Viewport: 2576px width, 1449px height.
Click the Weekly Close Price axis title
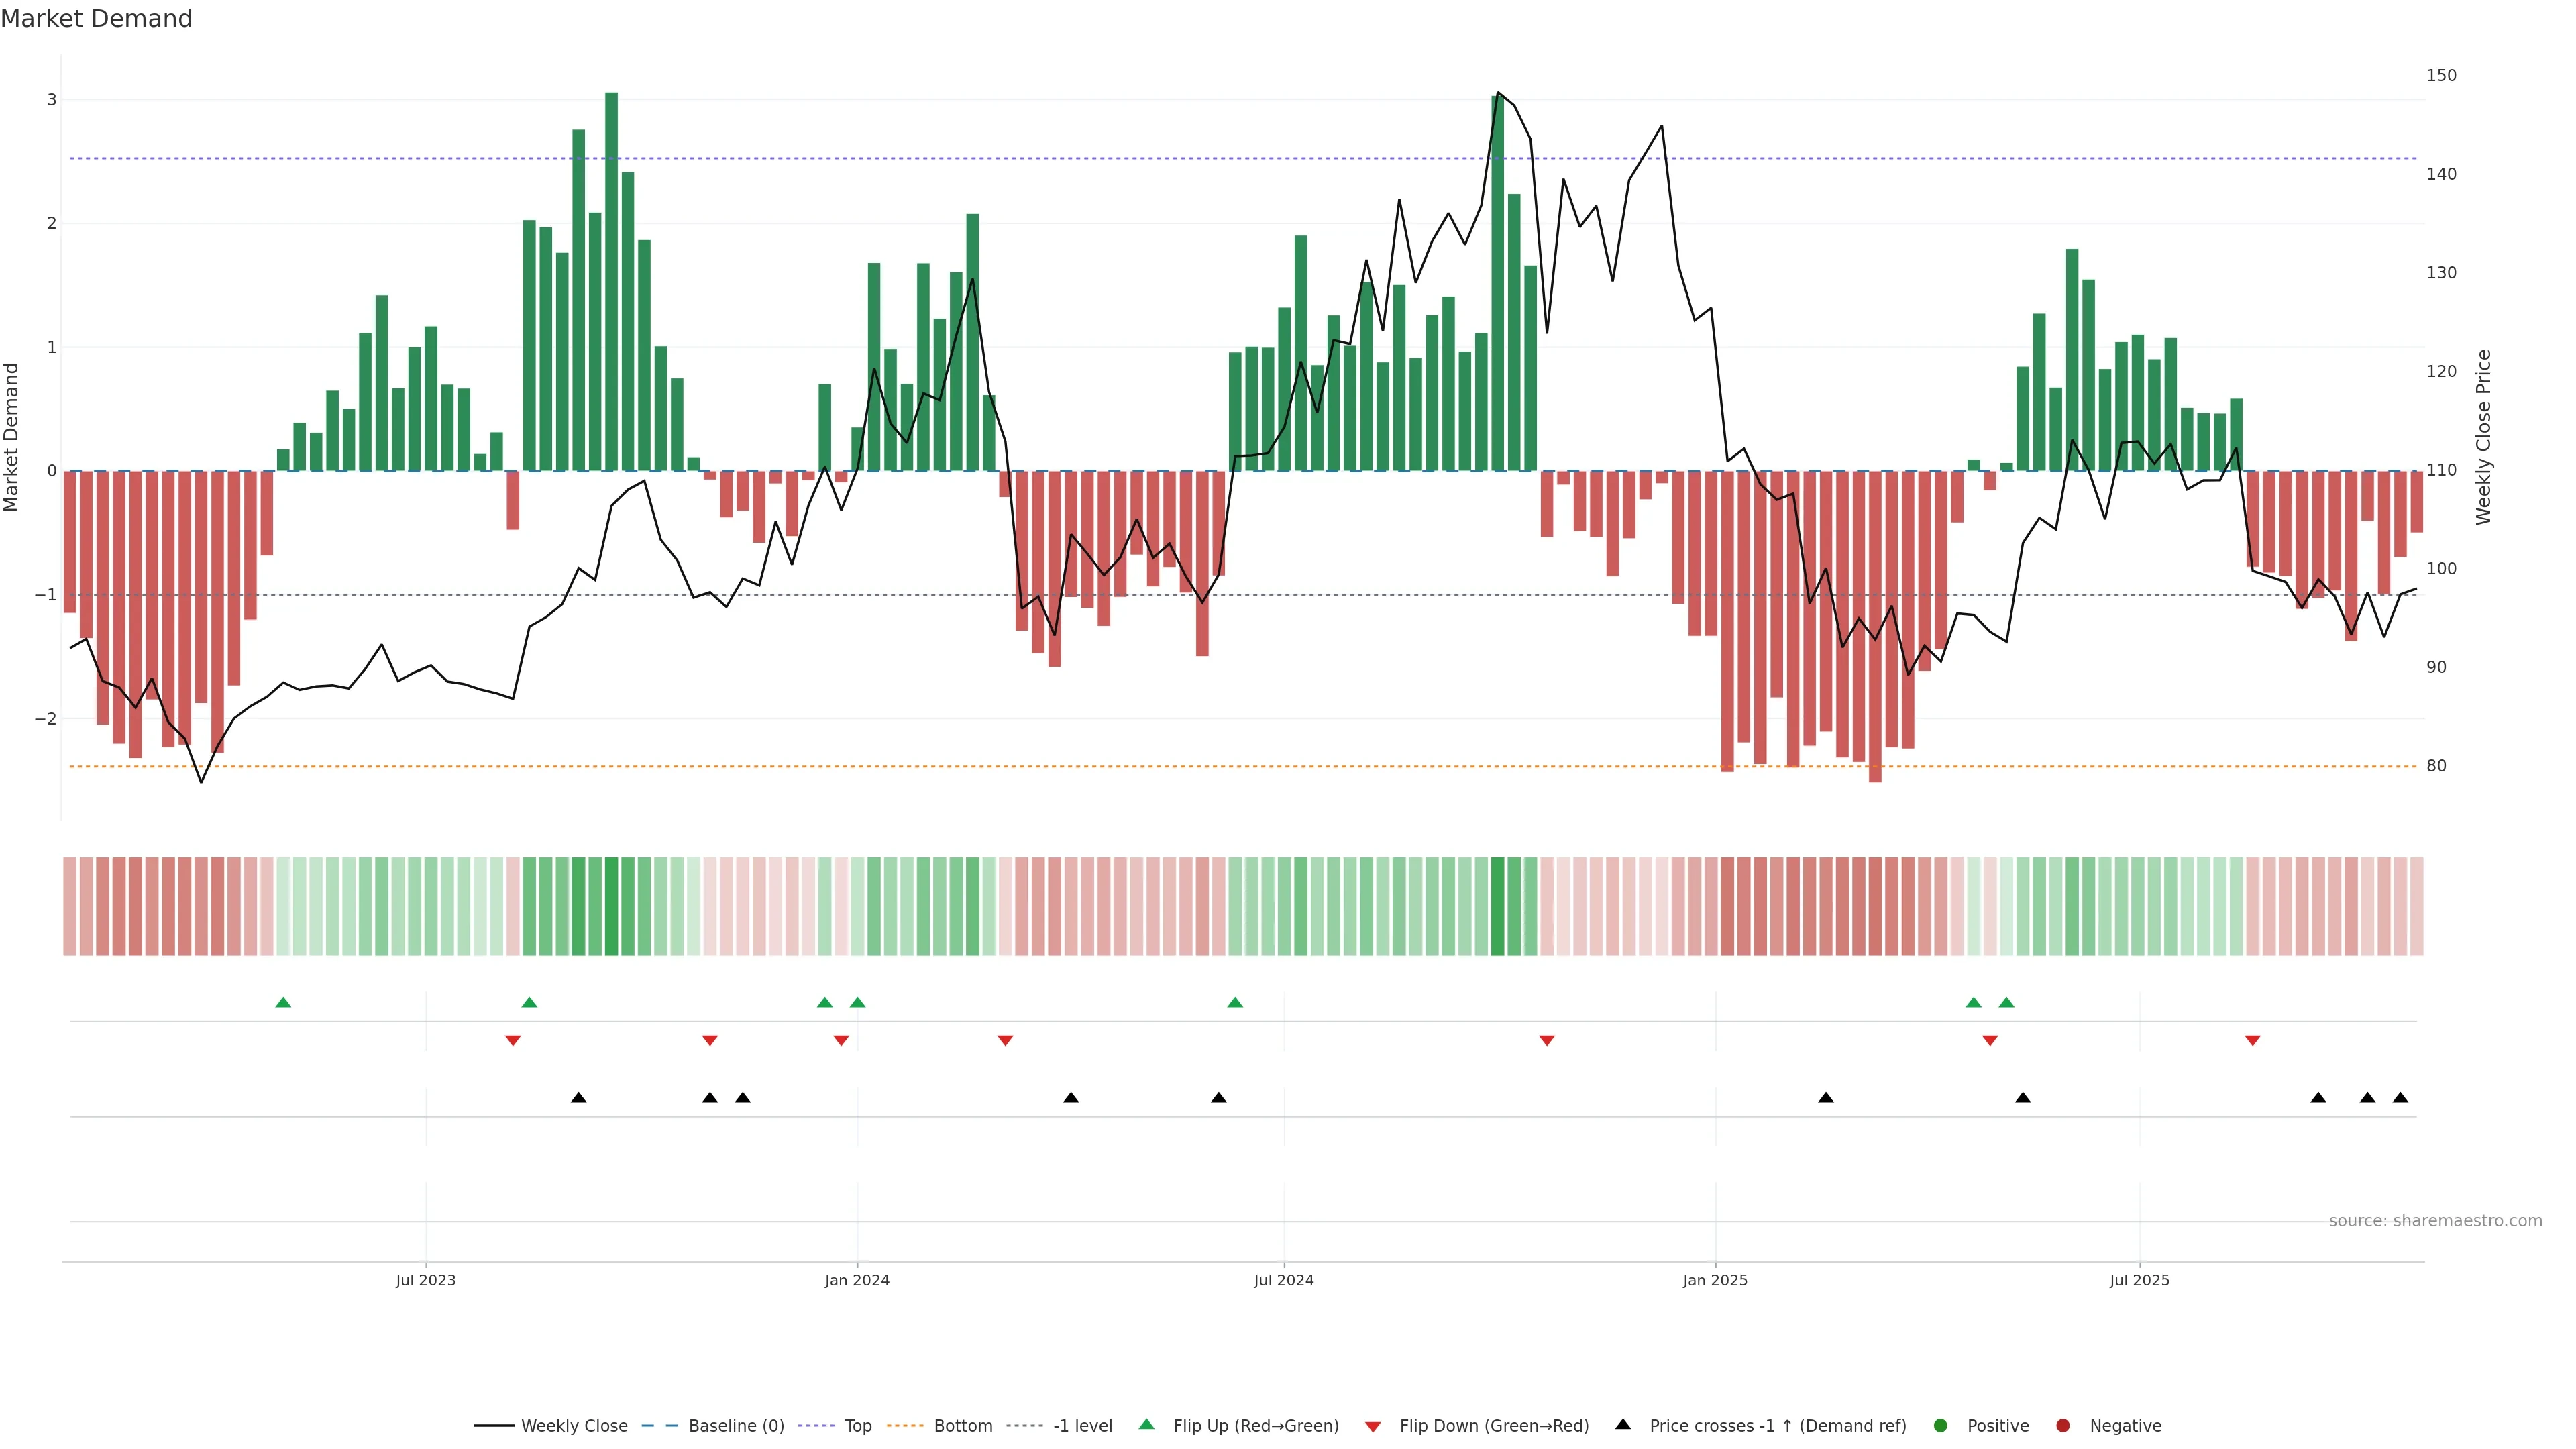click(x=2483, y=437)
